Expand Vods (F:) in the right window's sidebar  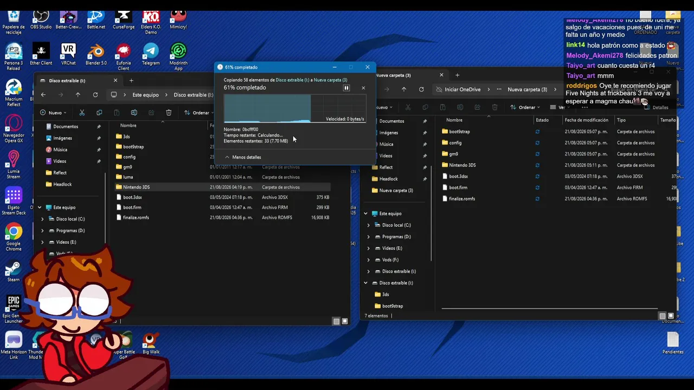point(368,260)
